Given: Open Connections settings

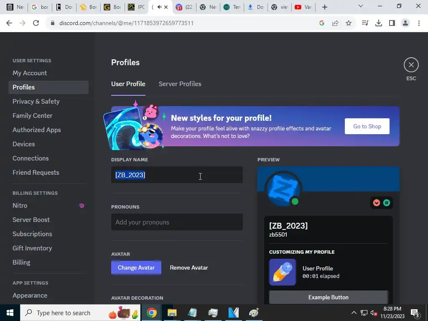Looking at the screenshot, I should point(48,158).
